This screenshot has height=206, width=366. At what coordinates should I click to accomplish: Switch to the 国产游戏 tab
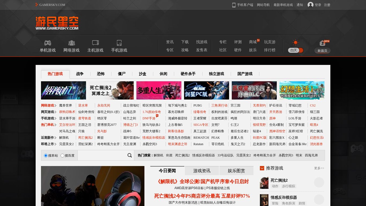(x=245, y=74)
